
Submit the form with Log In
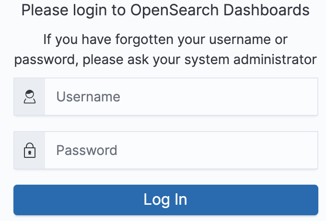click(x=165, y=199)
